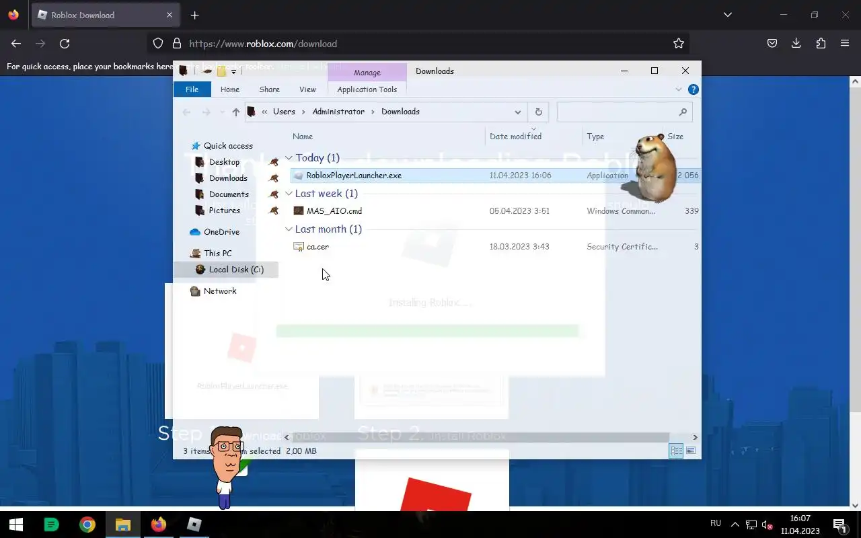Click the Manage contextual tab header

point(367,73)
